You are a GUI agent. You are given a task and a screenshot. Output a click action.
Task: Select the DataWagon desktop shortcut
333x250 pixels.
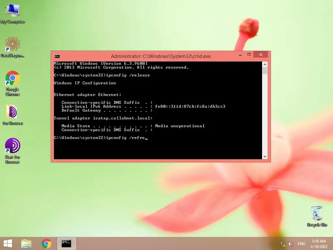[13, 47]
